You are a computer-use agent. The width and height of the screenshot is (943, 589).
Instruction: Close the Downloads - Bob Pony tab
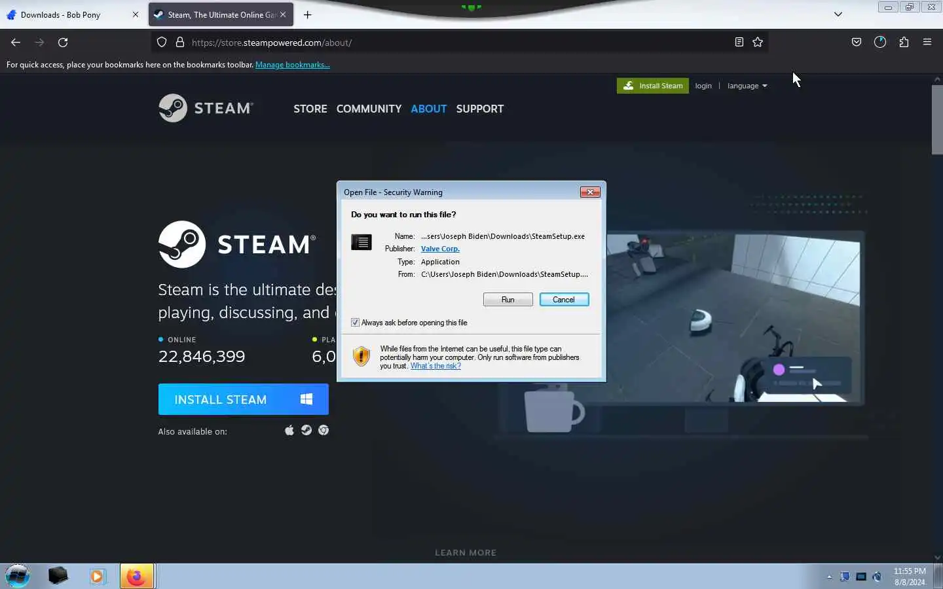pyautogui.click(x=136, y=14)
